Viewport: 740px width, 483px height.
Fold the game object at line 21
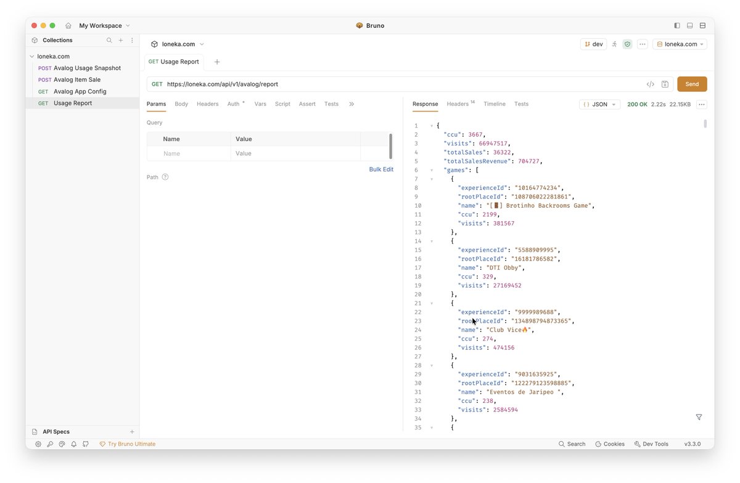[431, 303]
